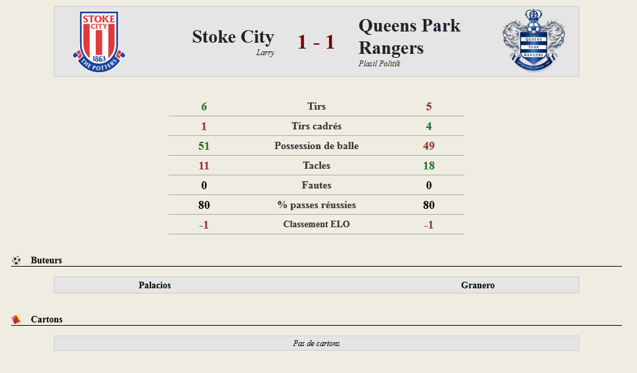Click the Tirs statistic label
The image size is (637, 373).
pyautogui.click(x=317, y=106)
